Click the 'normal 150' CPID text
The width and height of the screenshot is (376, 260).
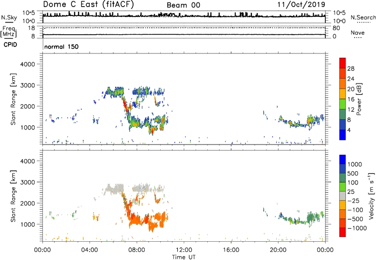[x=62, y=46]
